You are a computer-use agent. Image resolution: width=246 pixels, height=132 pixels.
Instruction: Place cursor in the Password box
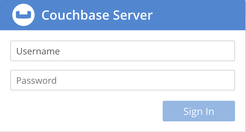click(123, 80)
